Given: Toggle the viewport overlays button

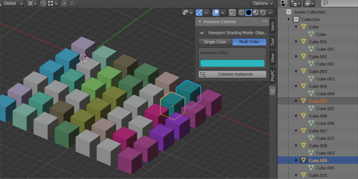Looking at the screenshot, I should (216, 12).
